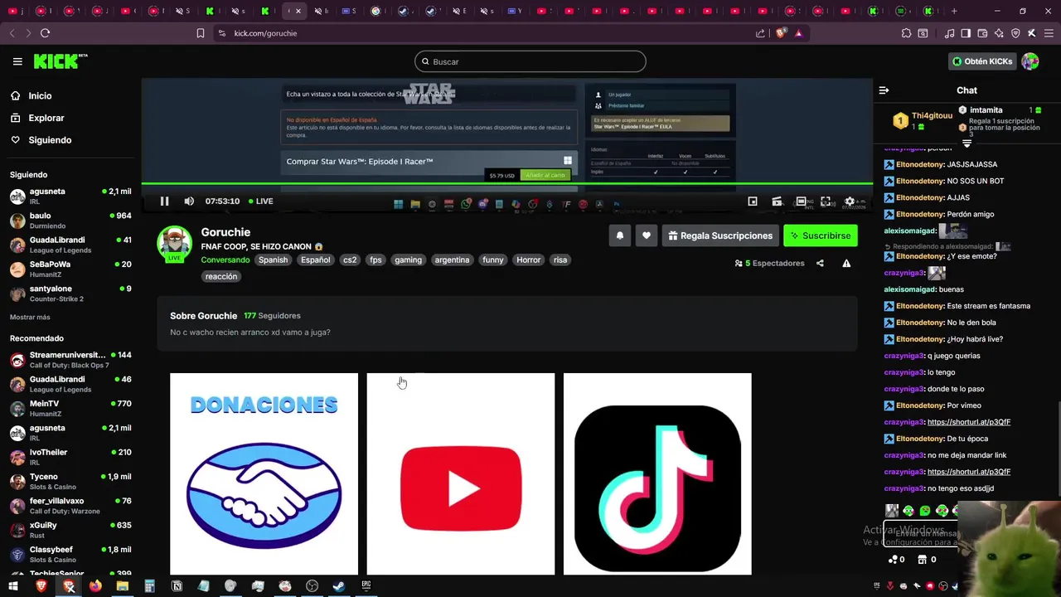Viewport: 1061px width, 597px height.
Task: Click the Conversando category link
Action: 225,260
